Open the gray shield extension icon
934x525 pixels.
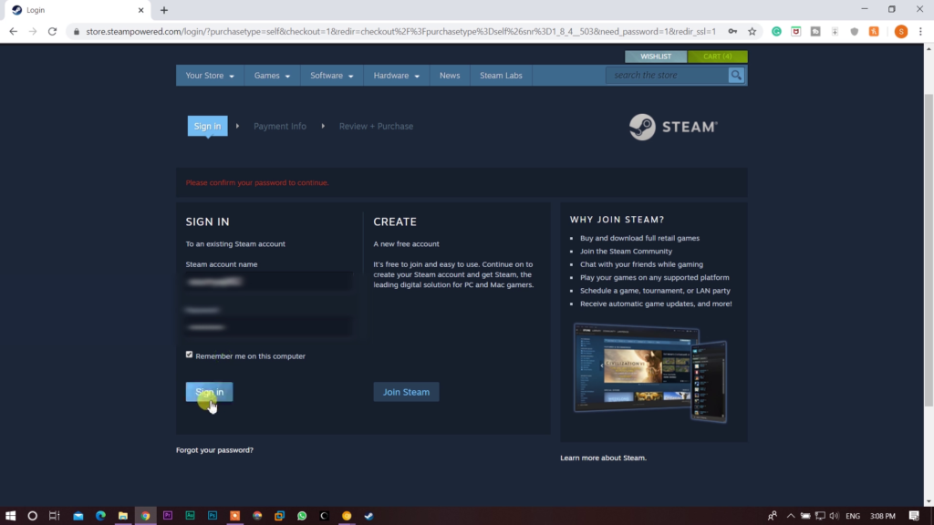(x=854, y=32)
